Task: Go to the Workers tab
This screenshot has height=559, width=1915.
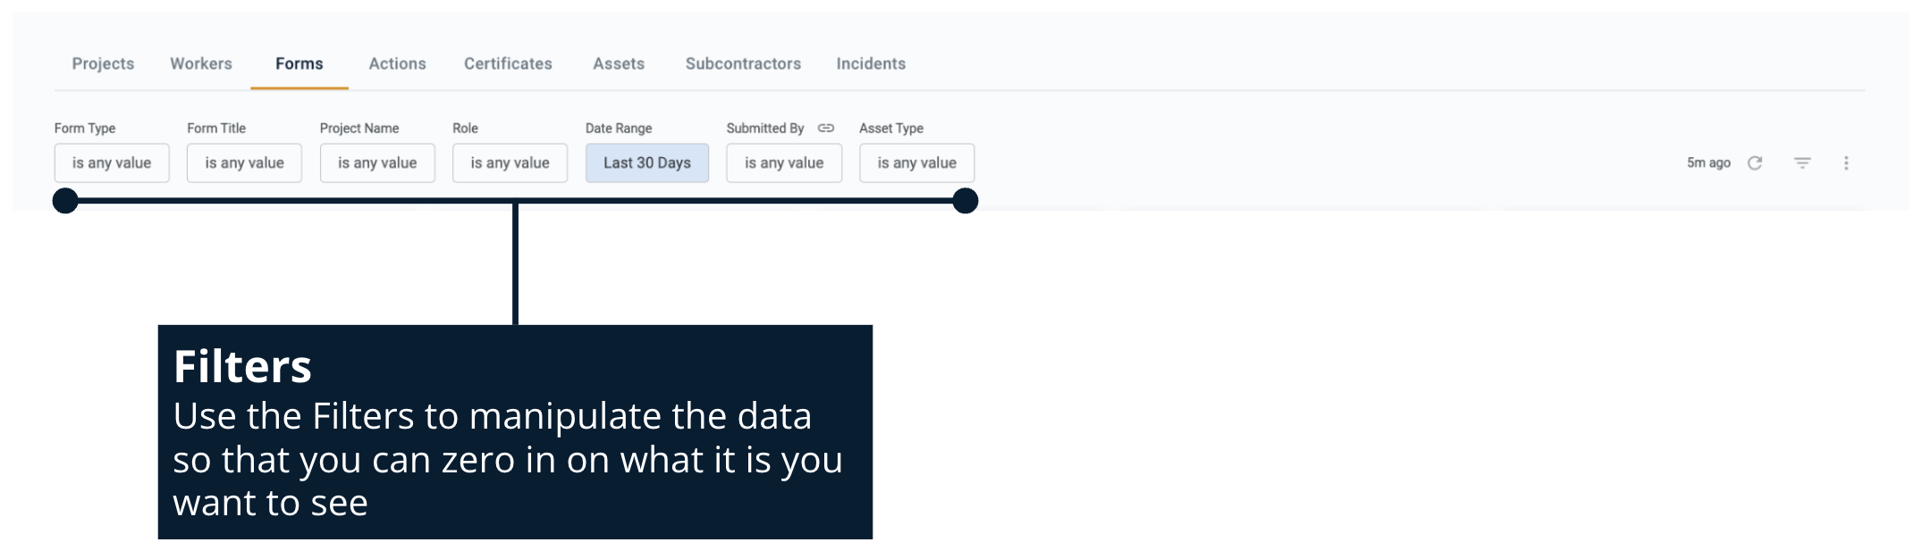Action: 201,63
